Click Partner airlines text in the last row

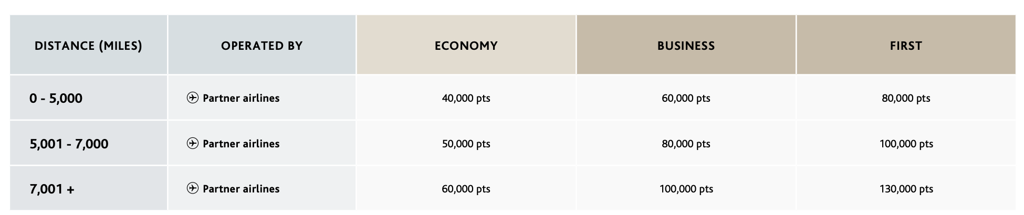(241, 189)
